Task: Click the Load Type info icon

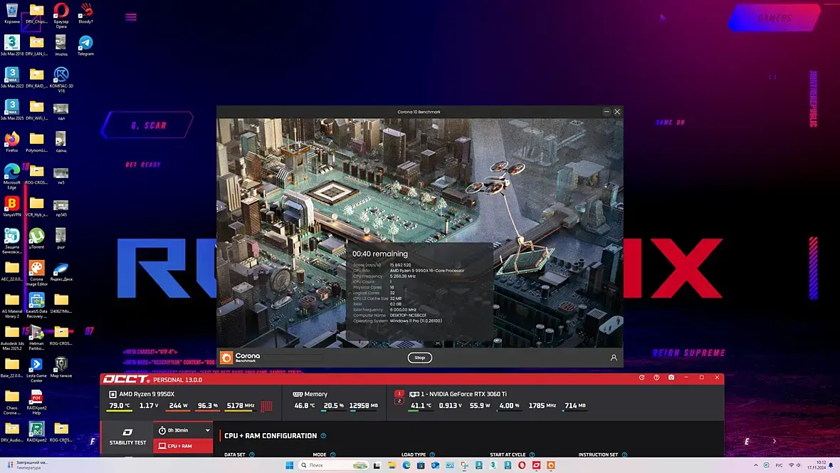Action: [432, 454]
